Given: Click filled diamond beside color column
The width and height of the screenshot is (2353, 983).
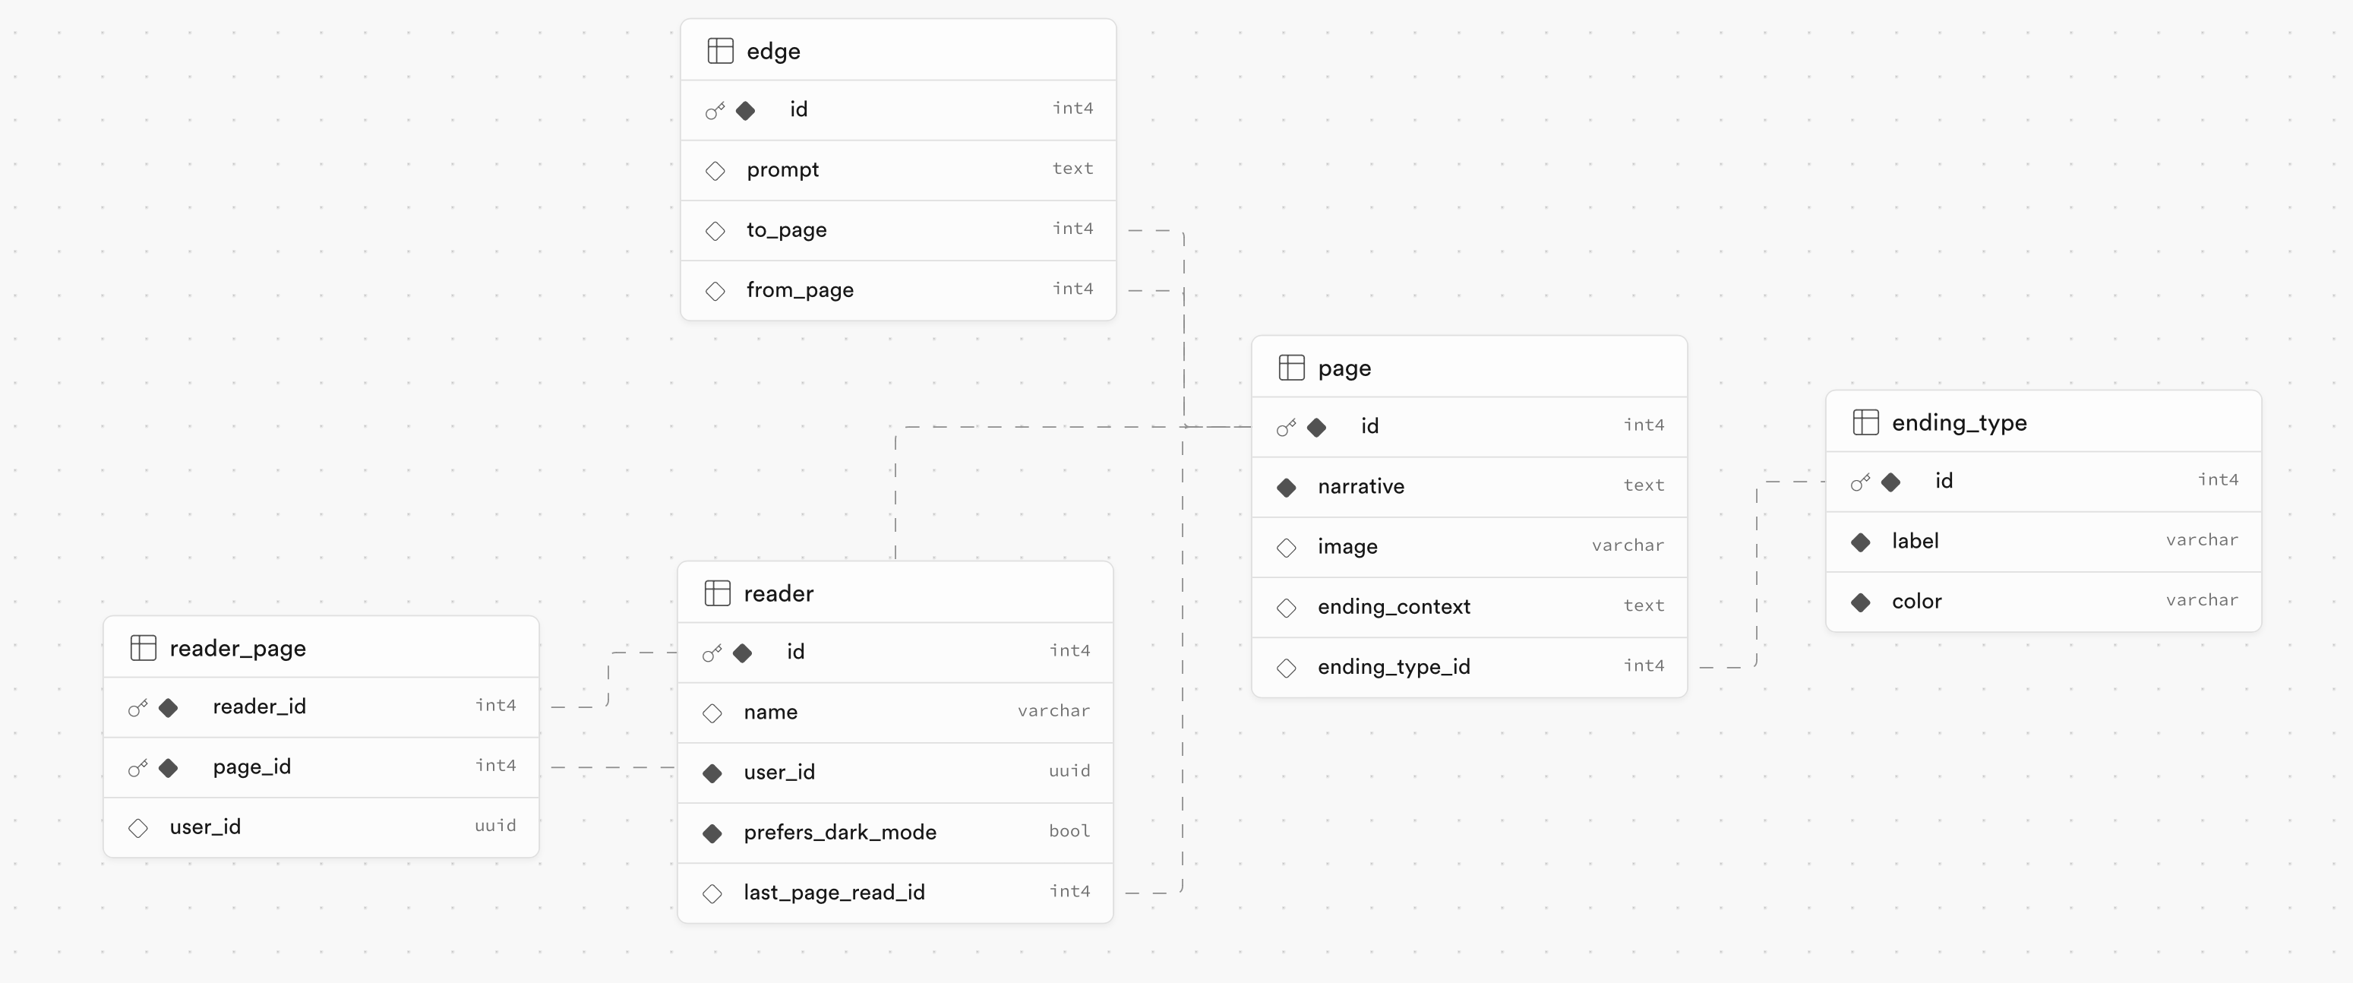Looking at the screenshot, I should (1861, 602).
